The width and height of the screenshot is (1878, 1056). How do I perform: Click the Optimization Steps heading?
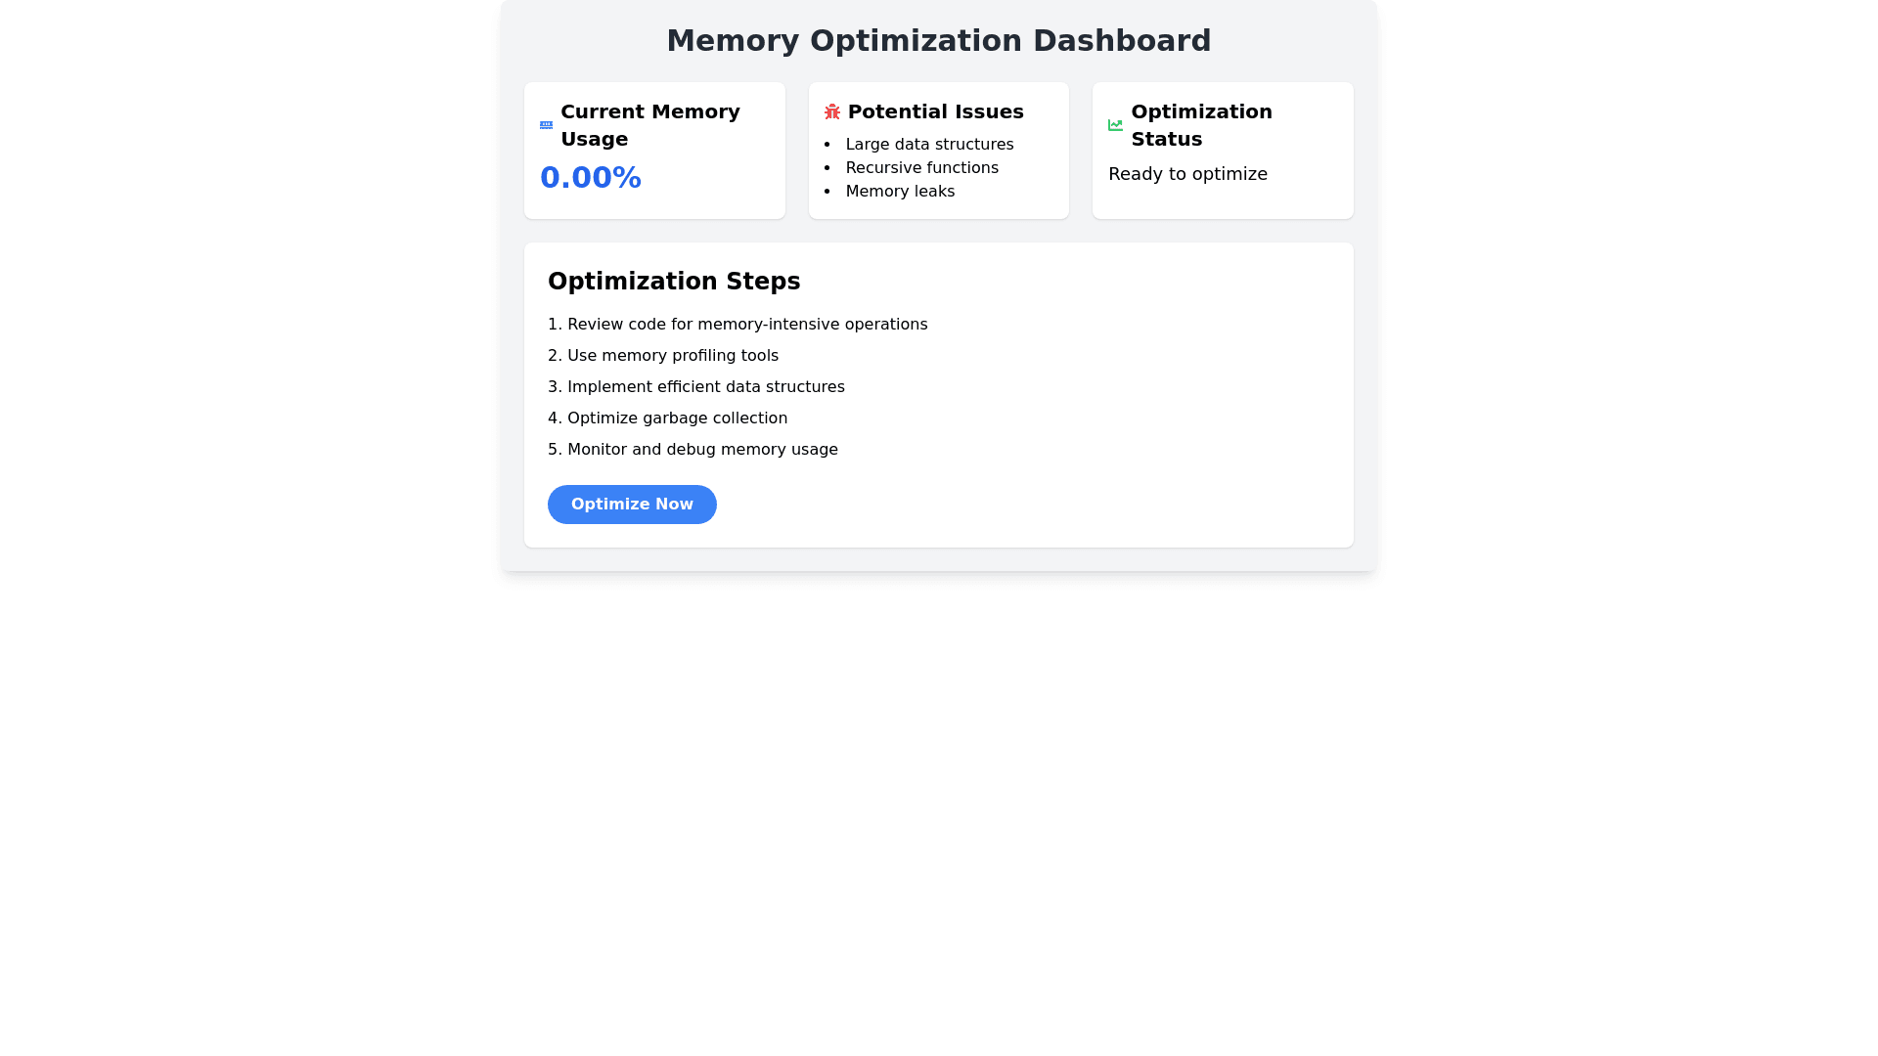click(674, 282)
